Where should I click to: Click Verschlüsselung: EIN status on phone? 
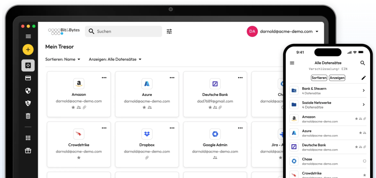point(328,69)
